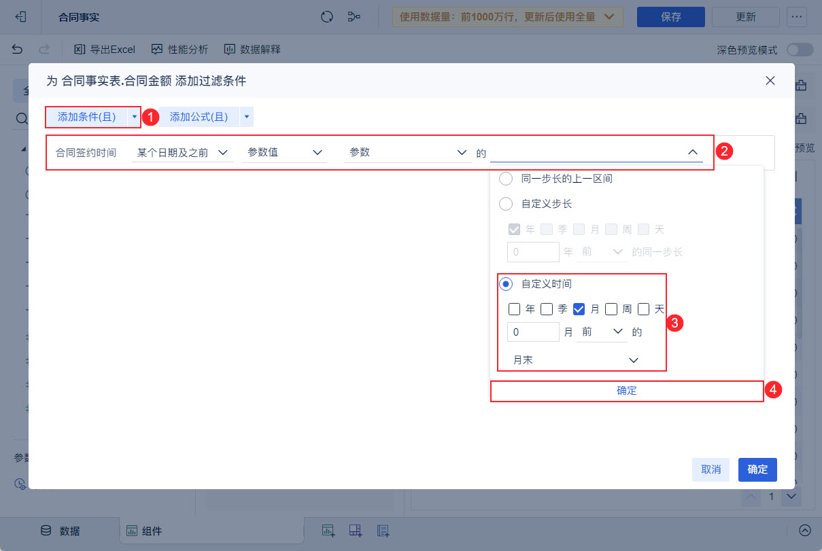Check the 天 checkbox under 自定义时间
Screen dimensions: 822x551
(x=644, y=309)
